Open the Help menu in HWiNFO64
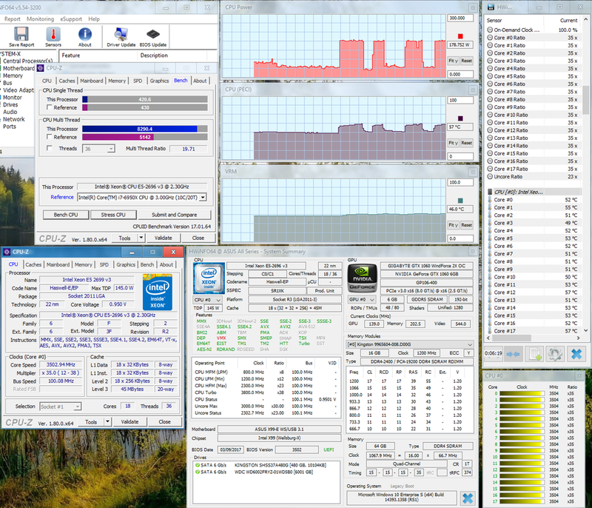Image resolution: width=592 pixels, height=508 pixels. point(94,19)
